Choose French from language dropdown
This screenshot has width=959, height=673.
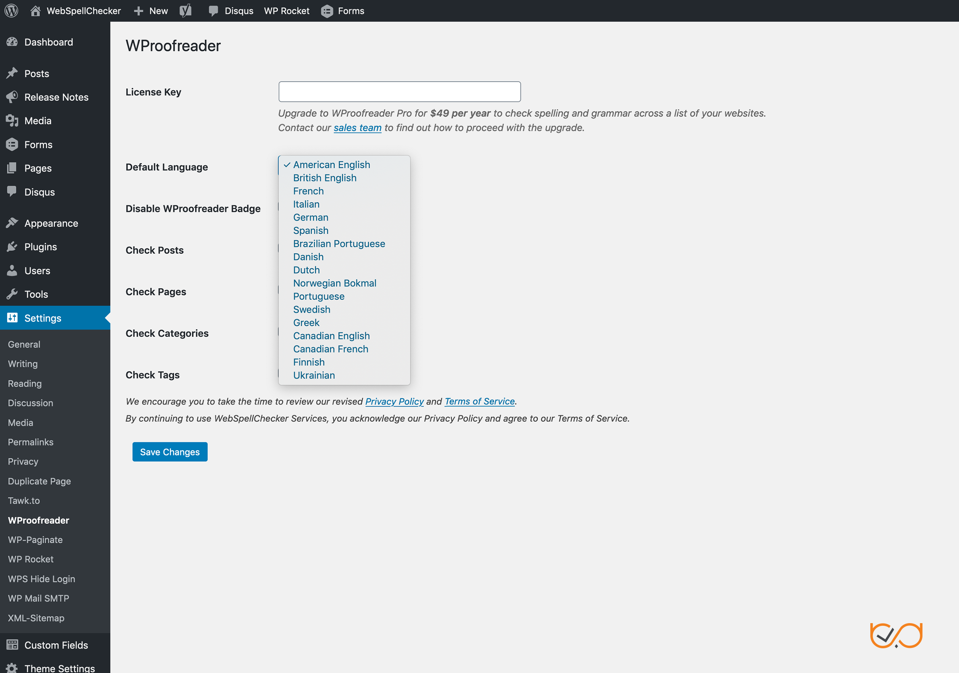pyautogui.click(x=308, y=191)
